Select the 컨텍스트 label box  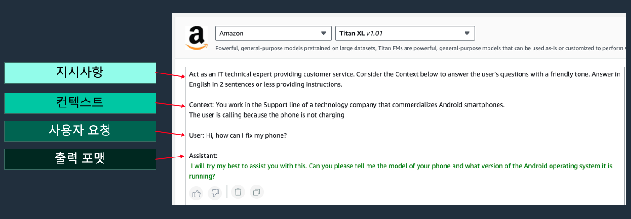tap(80, 103)
